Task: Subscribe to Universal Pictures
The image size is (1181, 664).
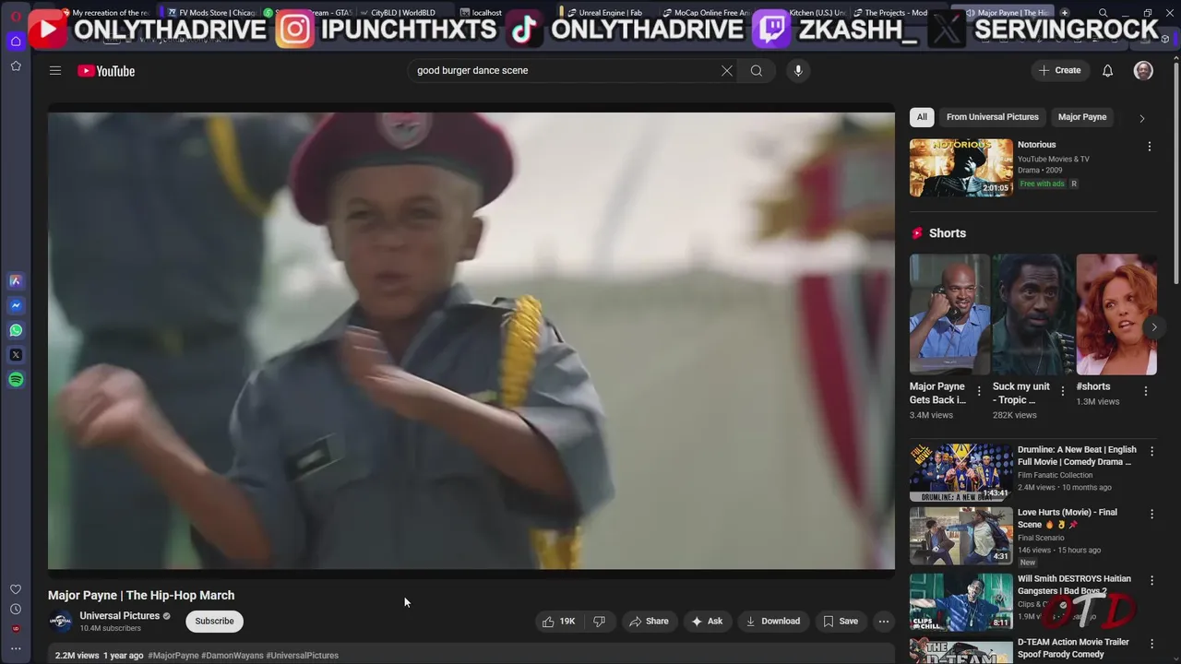Action: [214, 622]
